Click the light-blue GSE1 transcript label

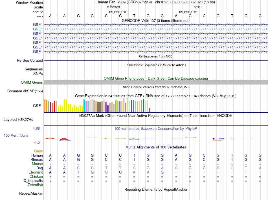tap(38, 29)
